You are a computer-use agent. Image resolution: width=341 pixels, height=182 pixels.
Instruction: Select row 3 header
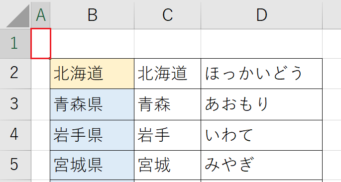[x=15, y=104]
